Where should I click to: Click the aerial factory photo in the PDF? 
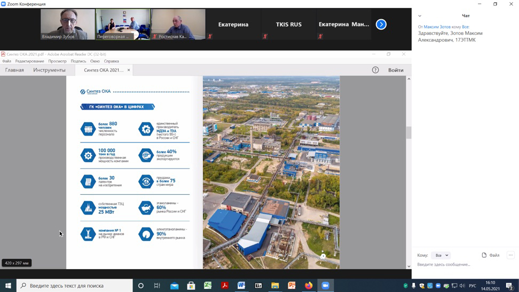(x=271, y=172)
